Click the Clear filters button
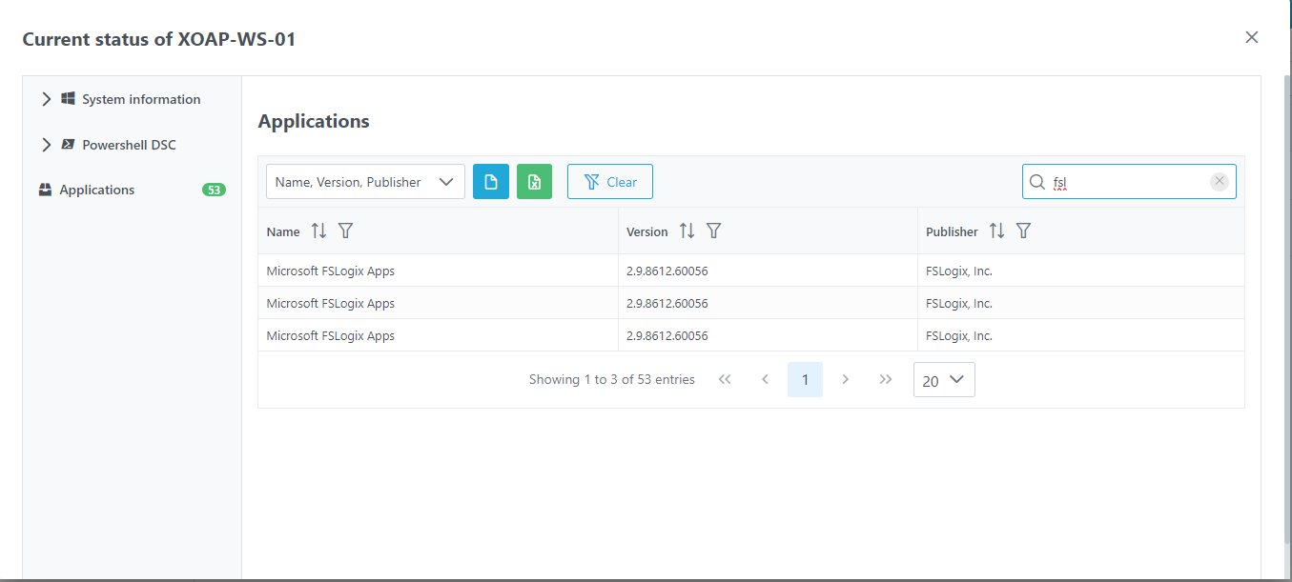1292x582 pixels. [x=610, y=182]
